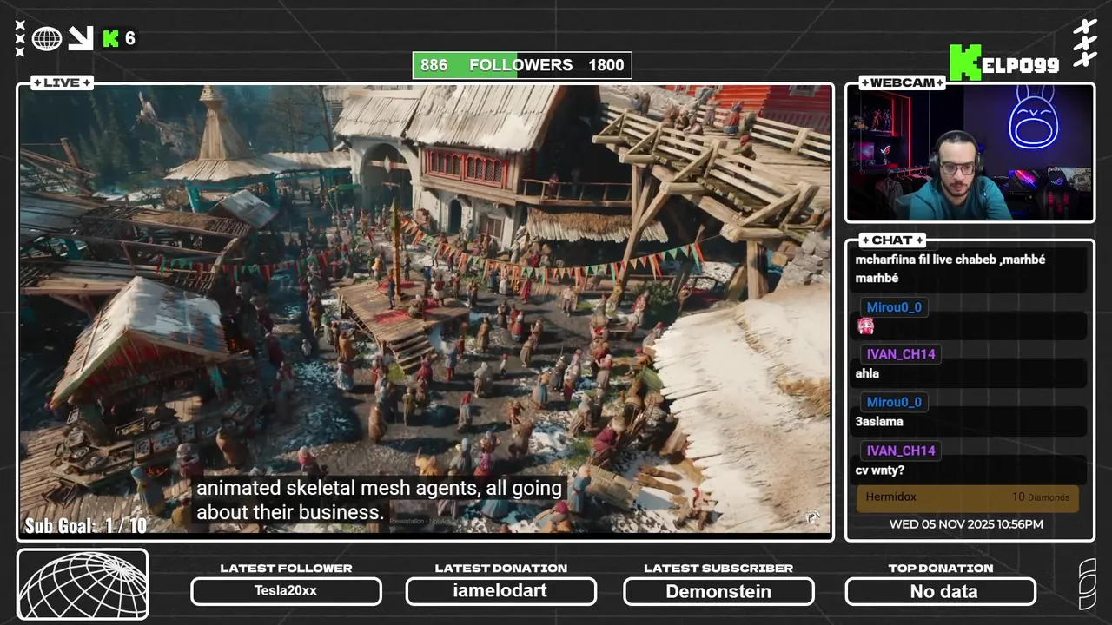
Task: Click the chat message 'ahla'
Action: click(867, 373)
